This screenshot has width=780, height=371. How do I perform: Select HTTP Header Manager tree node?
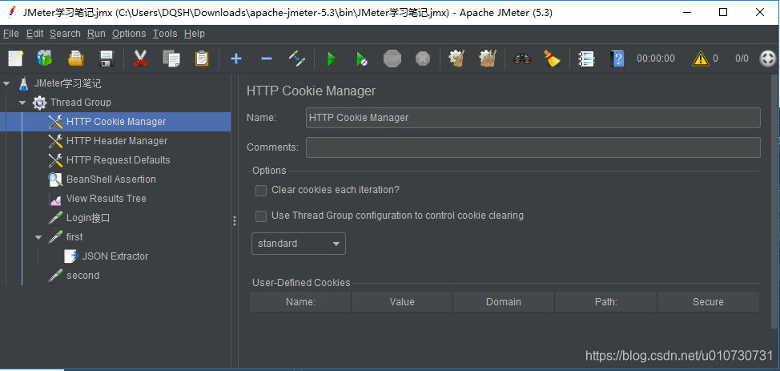pyautogui.click(x=117, y=141)
